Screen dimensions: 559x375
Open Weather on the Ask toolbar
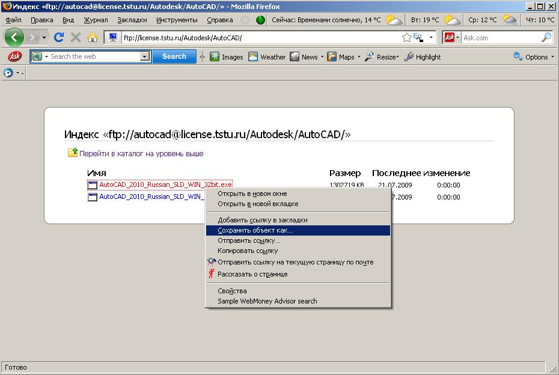(x=267, y=56)
